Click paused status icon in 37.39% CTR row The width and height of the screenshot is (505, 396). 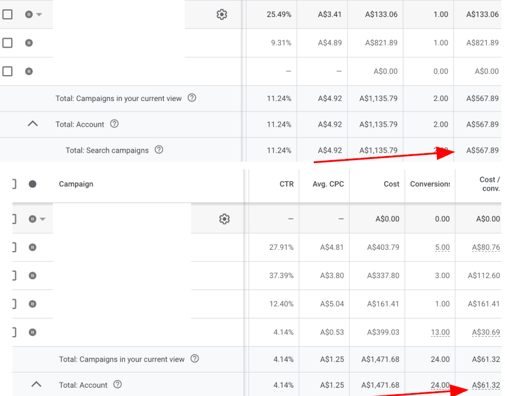(32, 276)
